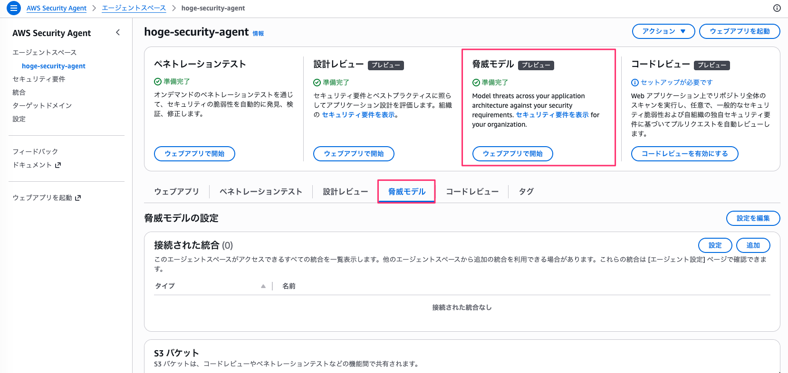Select エージェントスペース in the sidebar

click(x=45, y=52)
